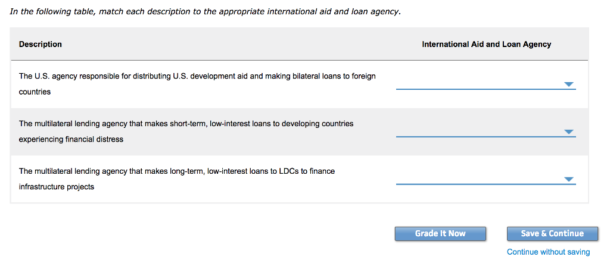Select the U.S. agency bilateral loans description text
Screen dimensions: 610x263
[197, 84]
